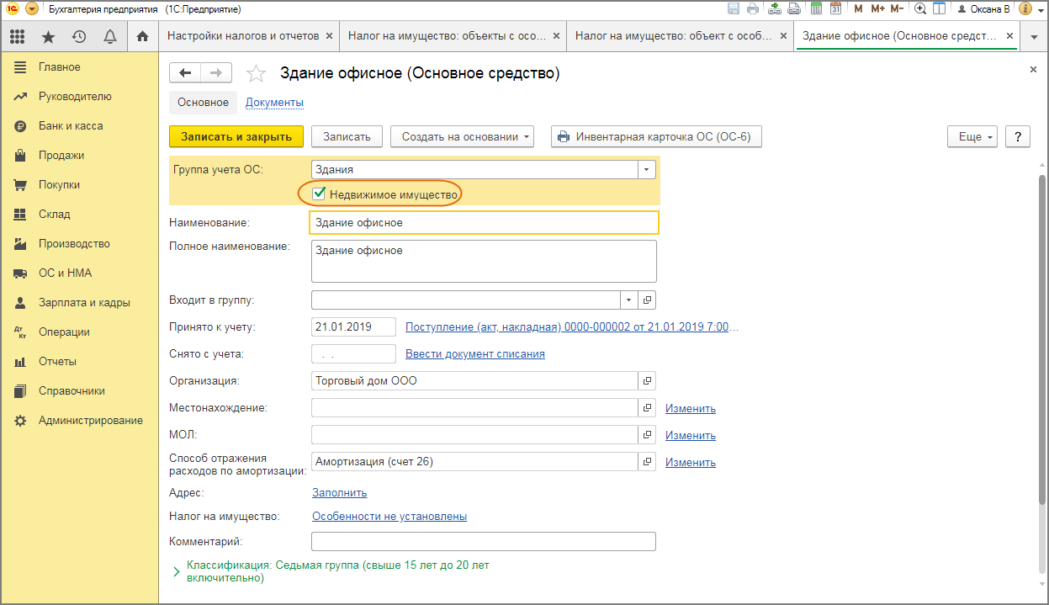Expand the Классификация section

pos(177,571)
